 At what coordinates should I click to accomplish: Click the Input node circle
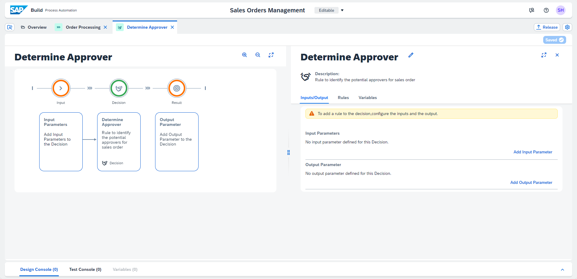[61, 88]
